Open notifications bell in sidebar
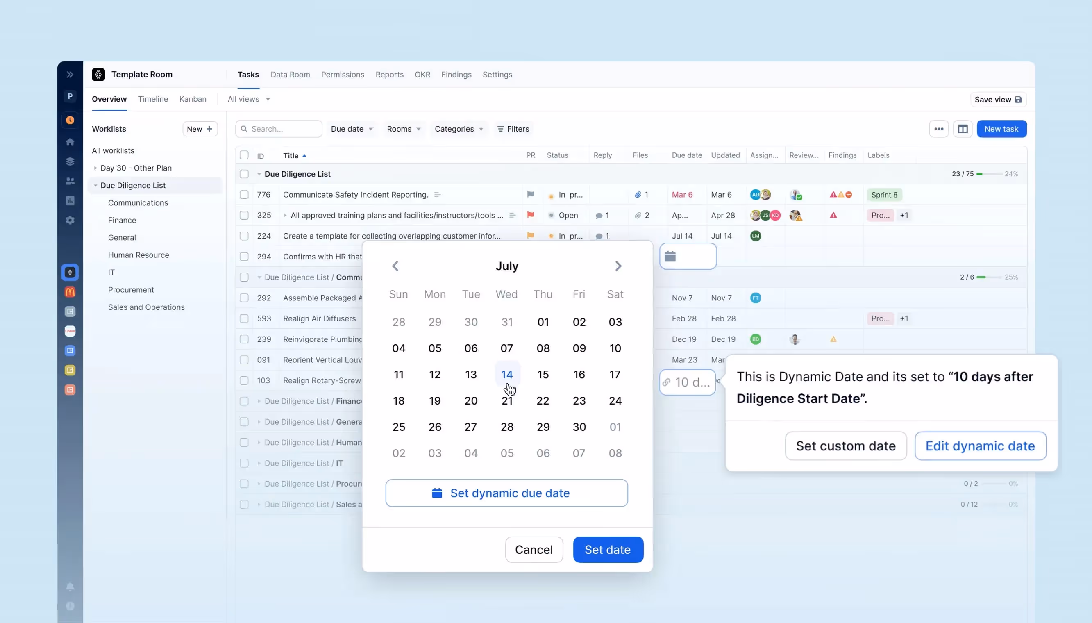This screenshot has height=623, width=1092. pos(70,587)
